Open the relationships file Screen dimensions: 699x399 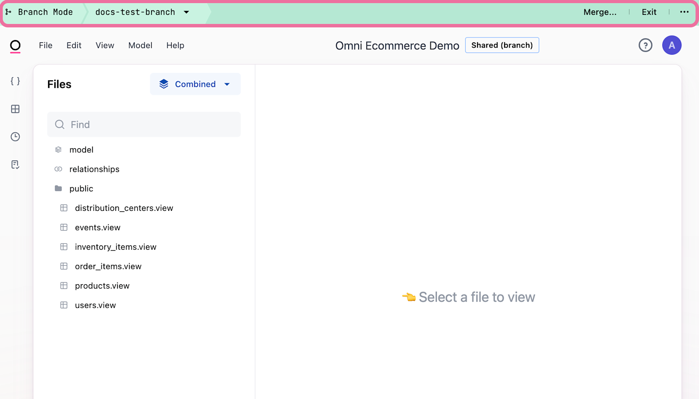coord(94,169)
